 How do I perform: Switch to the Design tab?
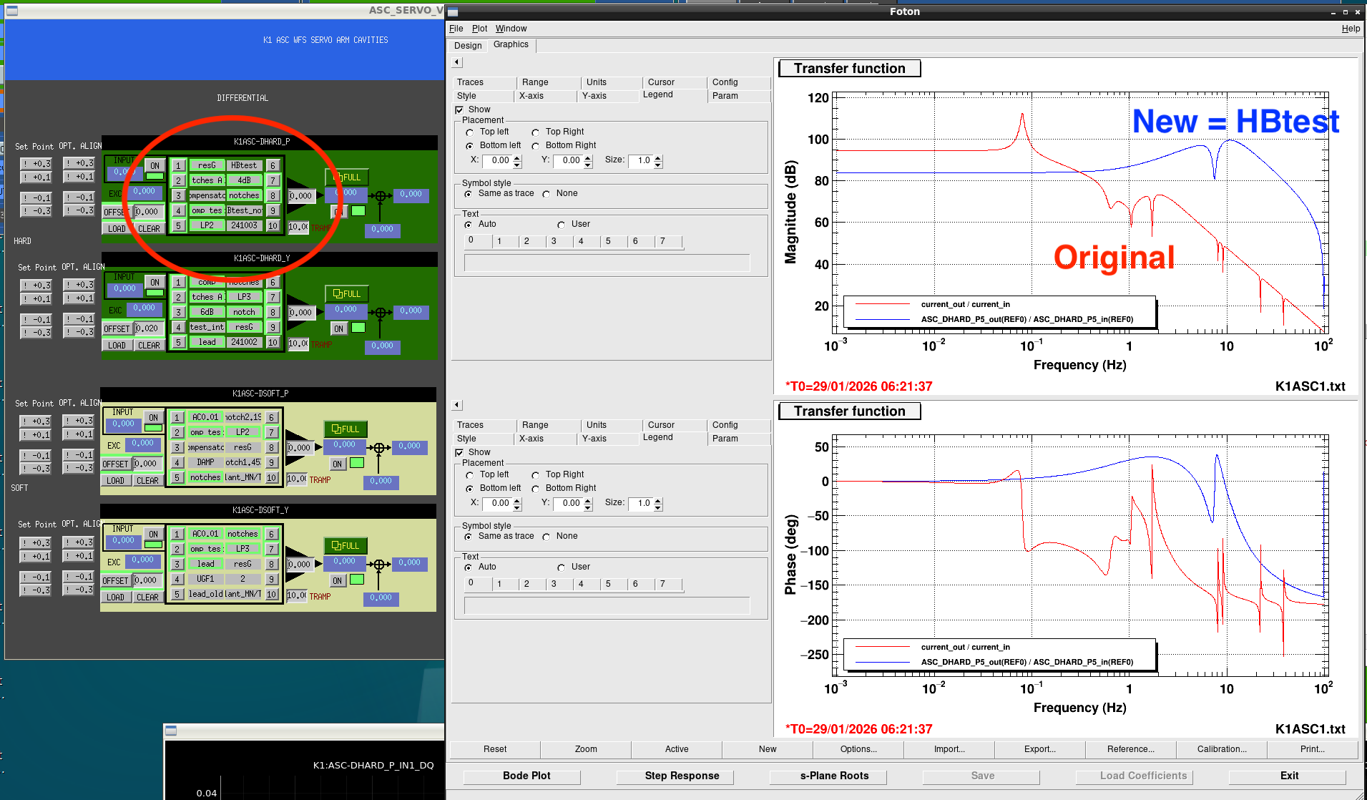pos(468,46)
